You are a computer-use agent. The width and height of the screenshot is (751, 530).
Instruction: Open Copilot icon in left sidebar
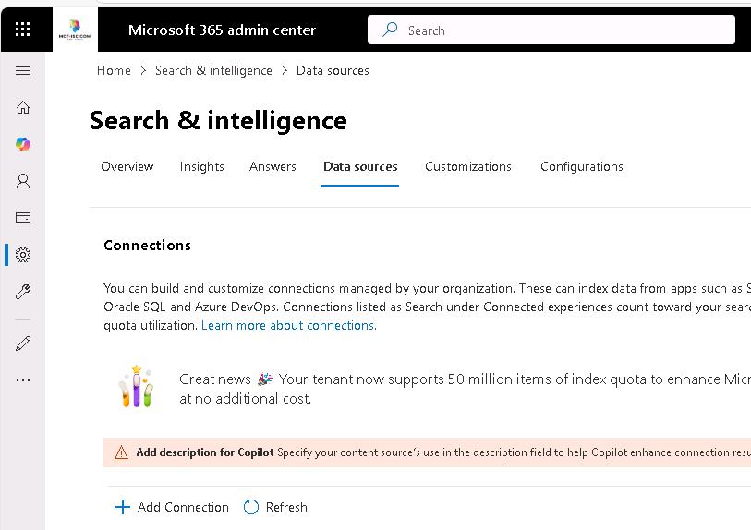click(x=23, y=144)
